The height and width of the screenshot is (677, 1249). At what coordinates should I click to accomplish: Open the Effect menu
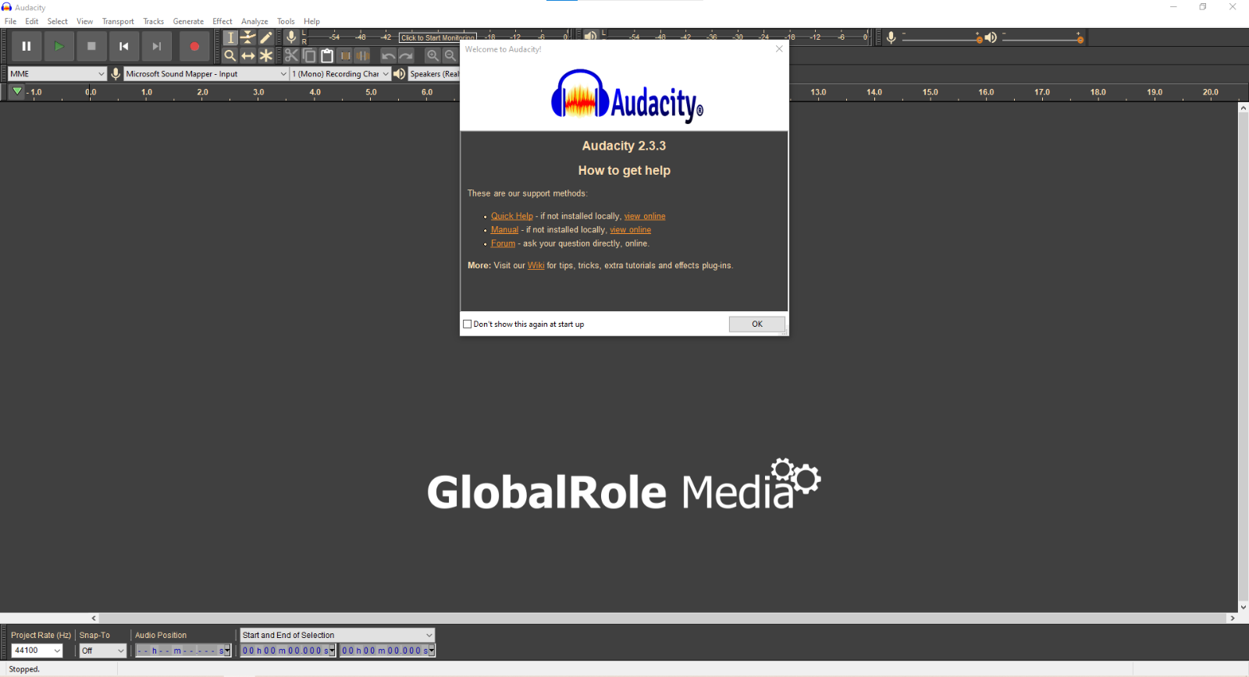222,21
